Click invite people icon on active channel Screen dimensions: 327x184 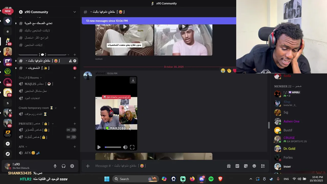coord(70,61)
